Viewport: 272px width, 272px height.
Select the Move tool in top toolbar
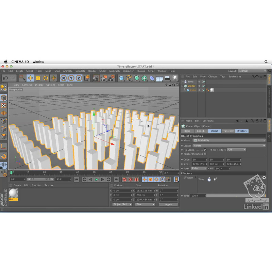click(x=30, y=78)
